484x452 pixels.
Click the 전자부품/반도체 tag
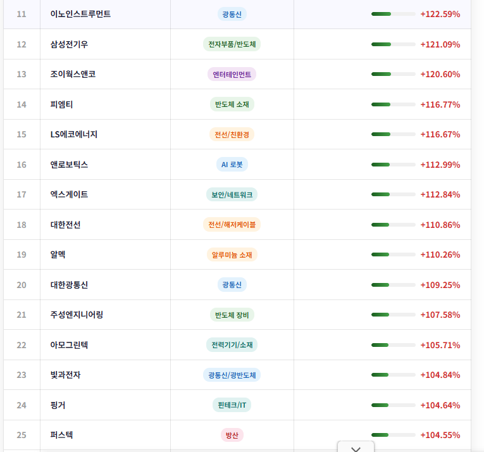coord(232,44)
